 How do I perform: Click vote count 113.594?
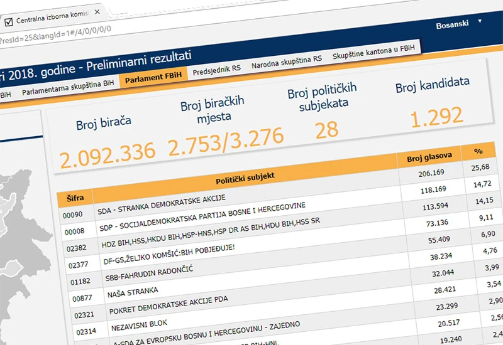pyautogui.click(x=435, y=206)
